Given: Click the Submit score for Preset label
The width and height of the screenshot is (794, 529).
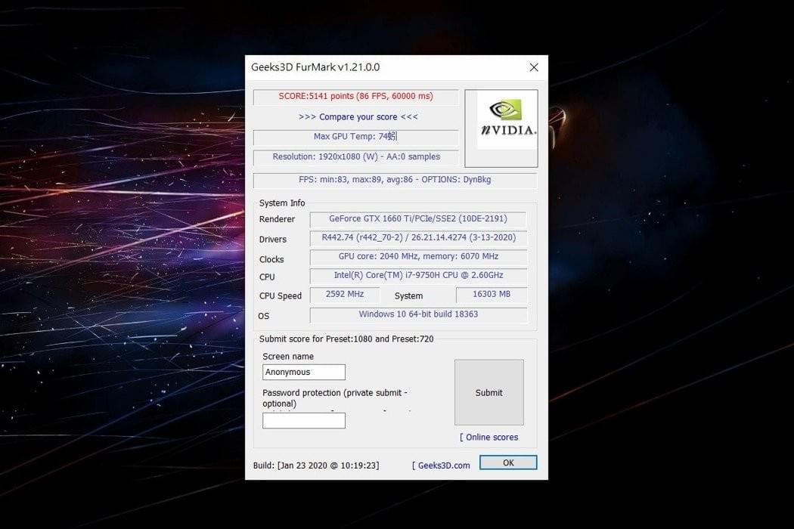Looking at the screenshot, I should point(346,339).
